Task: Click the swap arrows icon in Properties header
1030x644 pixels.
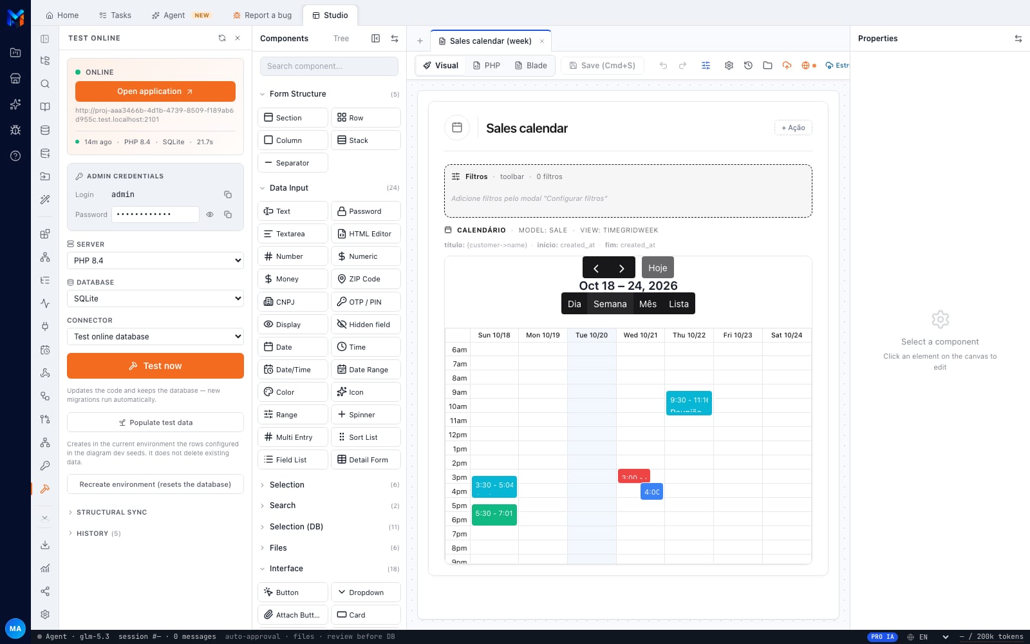Action: coord(1018,39)
